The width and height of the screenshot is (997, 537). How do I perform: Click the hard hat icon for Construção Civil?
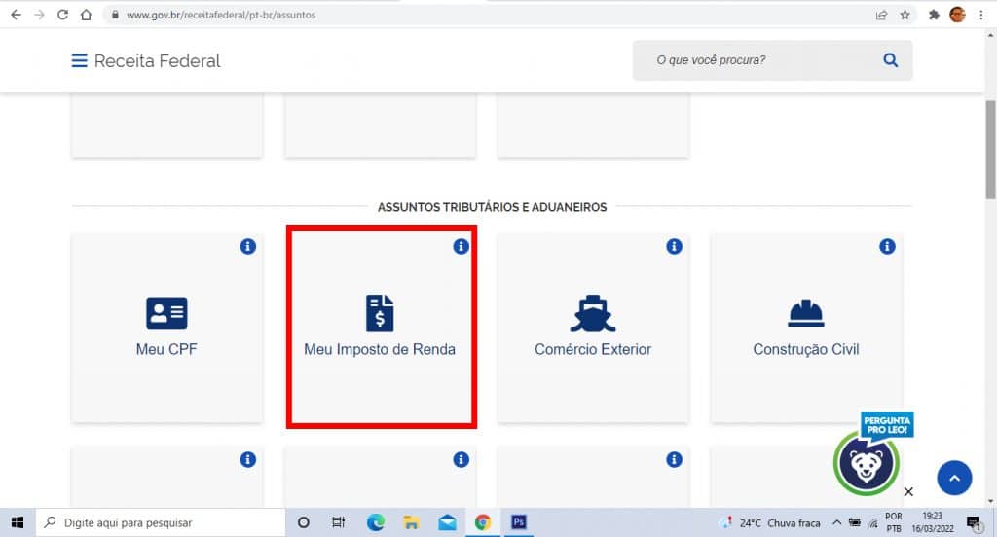pos(805,313)
